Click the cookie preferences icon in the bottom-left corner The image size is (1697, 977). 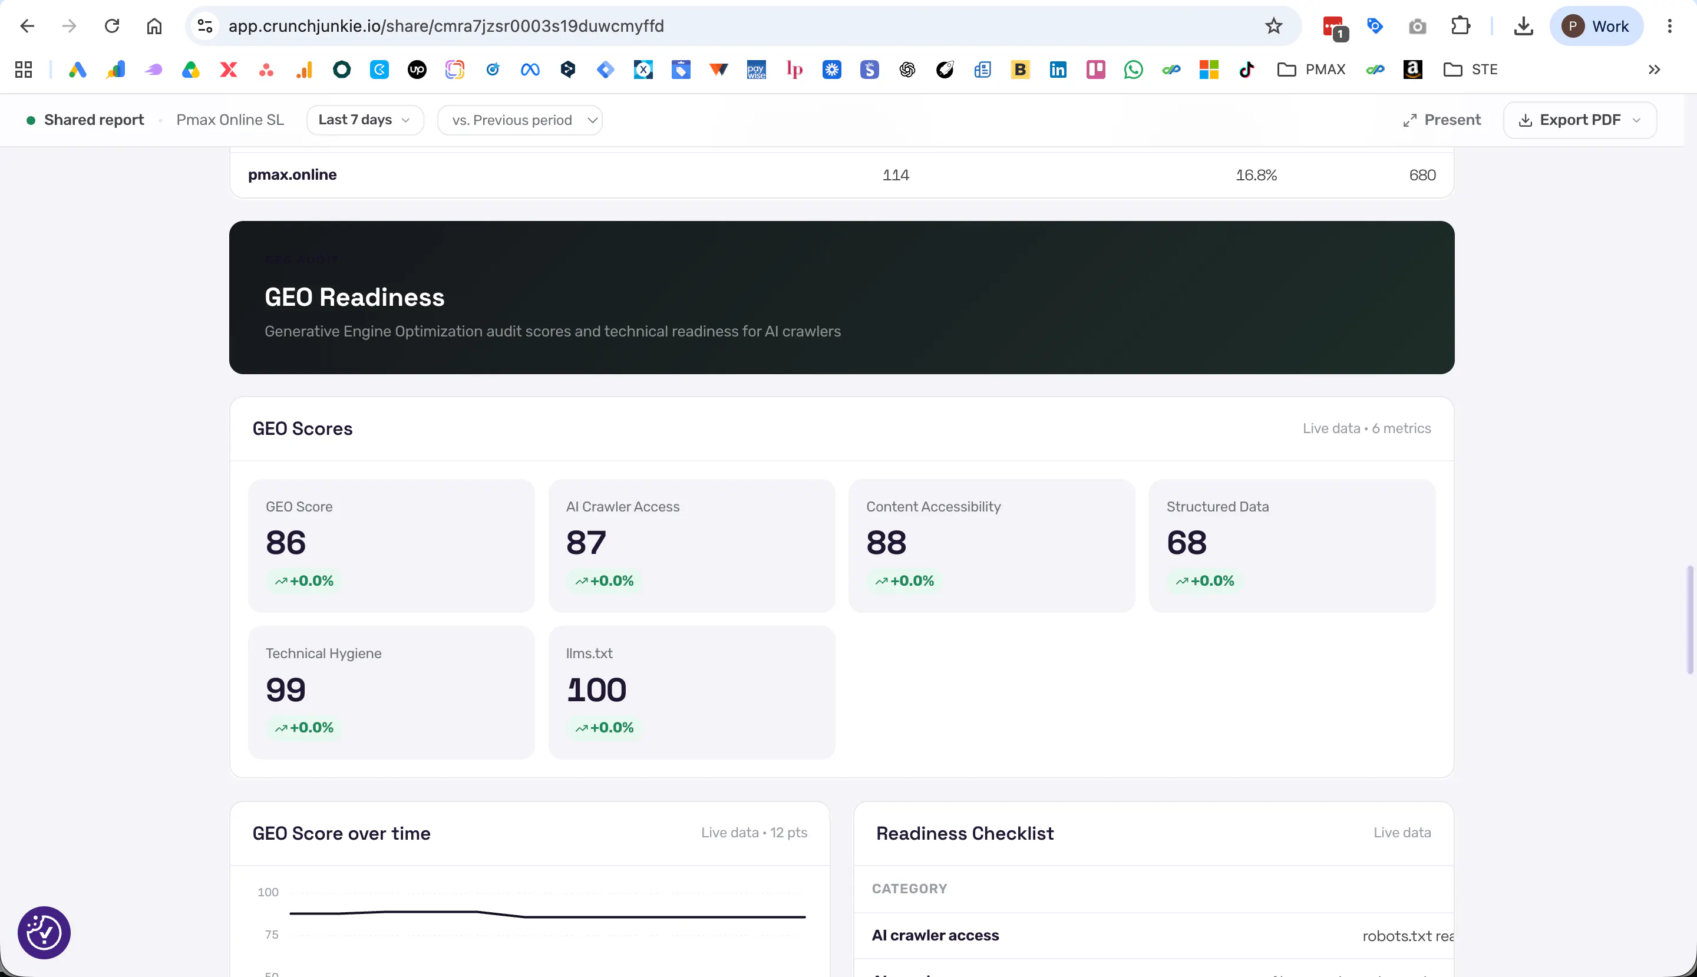tap(44, 932)
